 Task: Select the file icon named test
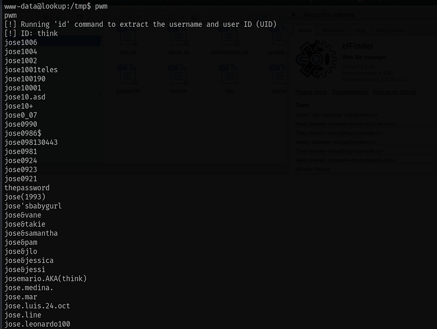(229, 74)
